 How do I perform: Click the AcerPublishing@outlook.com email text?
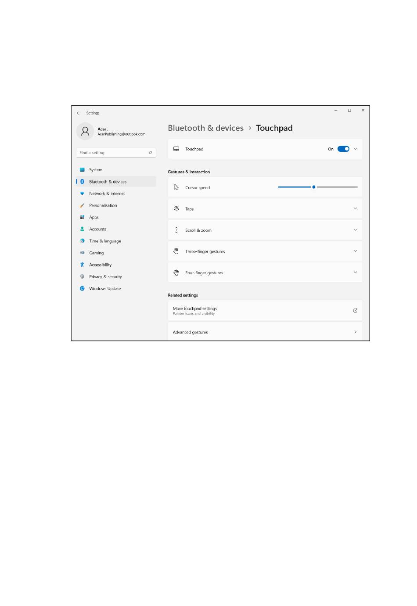[122, 134]
